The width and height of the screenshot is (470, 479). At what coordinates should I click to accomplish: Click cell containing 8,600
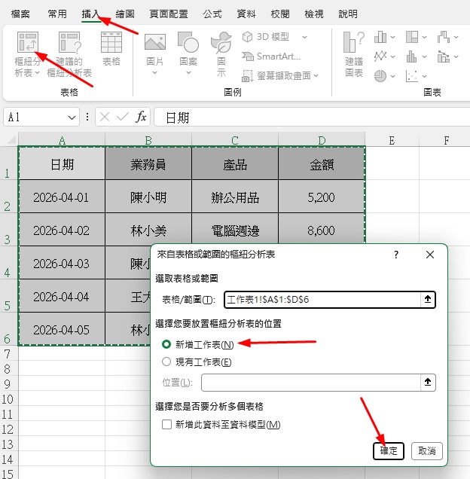click(x=321, y=230)
